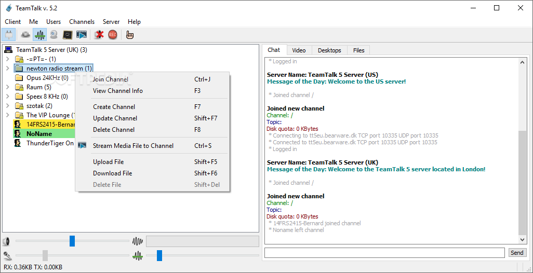Screen dimensions: 533x273
Task: Select View Channel Info menu entry
Action: pos(152,91)
